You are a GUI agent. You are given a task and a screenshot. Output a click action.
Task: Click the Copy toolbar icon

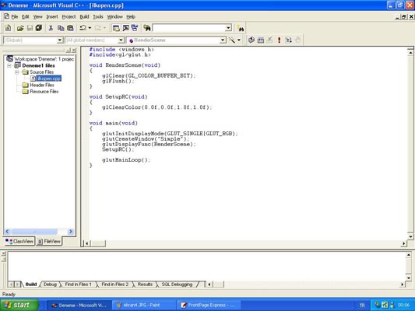point(61,28)
